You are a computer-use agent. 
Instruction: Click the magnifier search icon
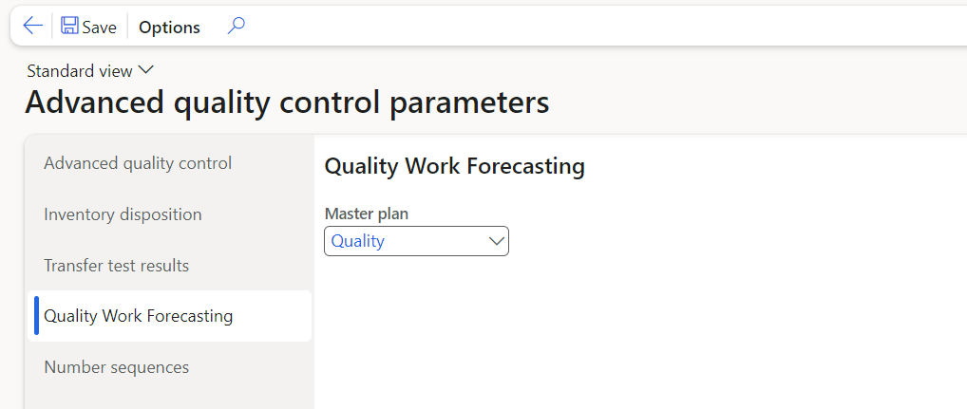(x=237, y=27)
